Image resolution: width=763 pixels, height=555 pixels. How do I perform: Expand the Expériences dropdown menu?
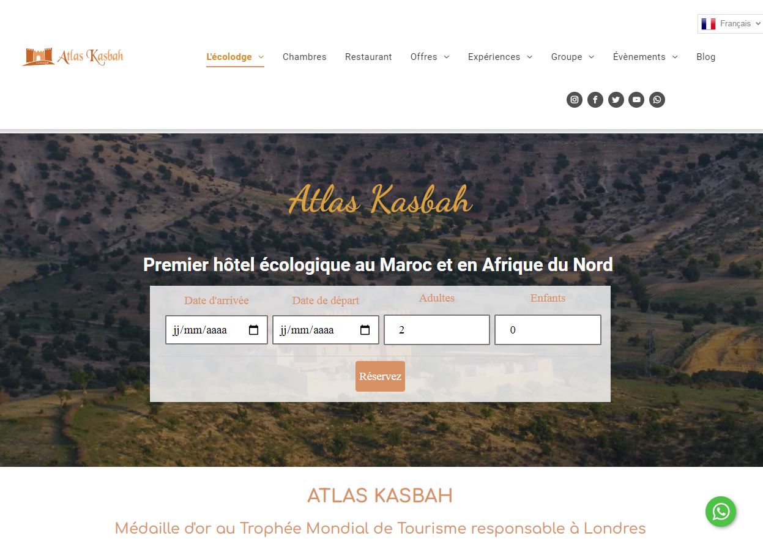pos(500,57)
